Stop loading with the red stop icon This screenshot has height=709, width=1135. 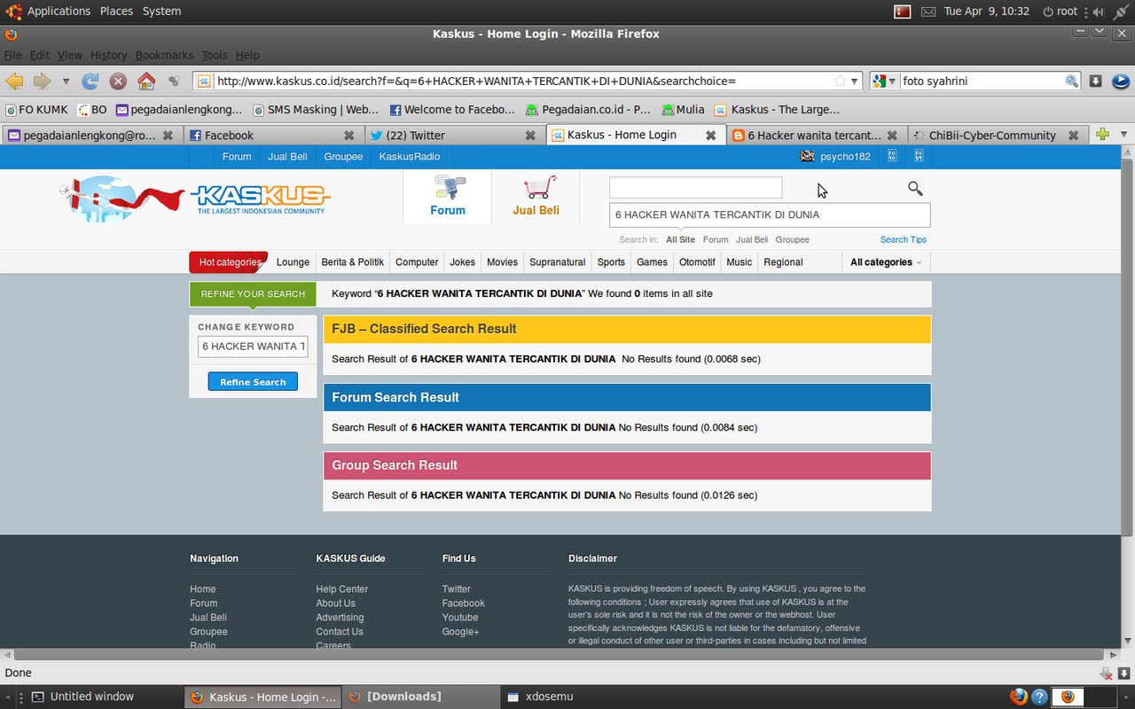click(118, 81)
